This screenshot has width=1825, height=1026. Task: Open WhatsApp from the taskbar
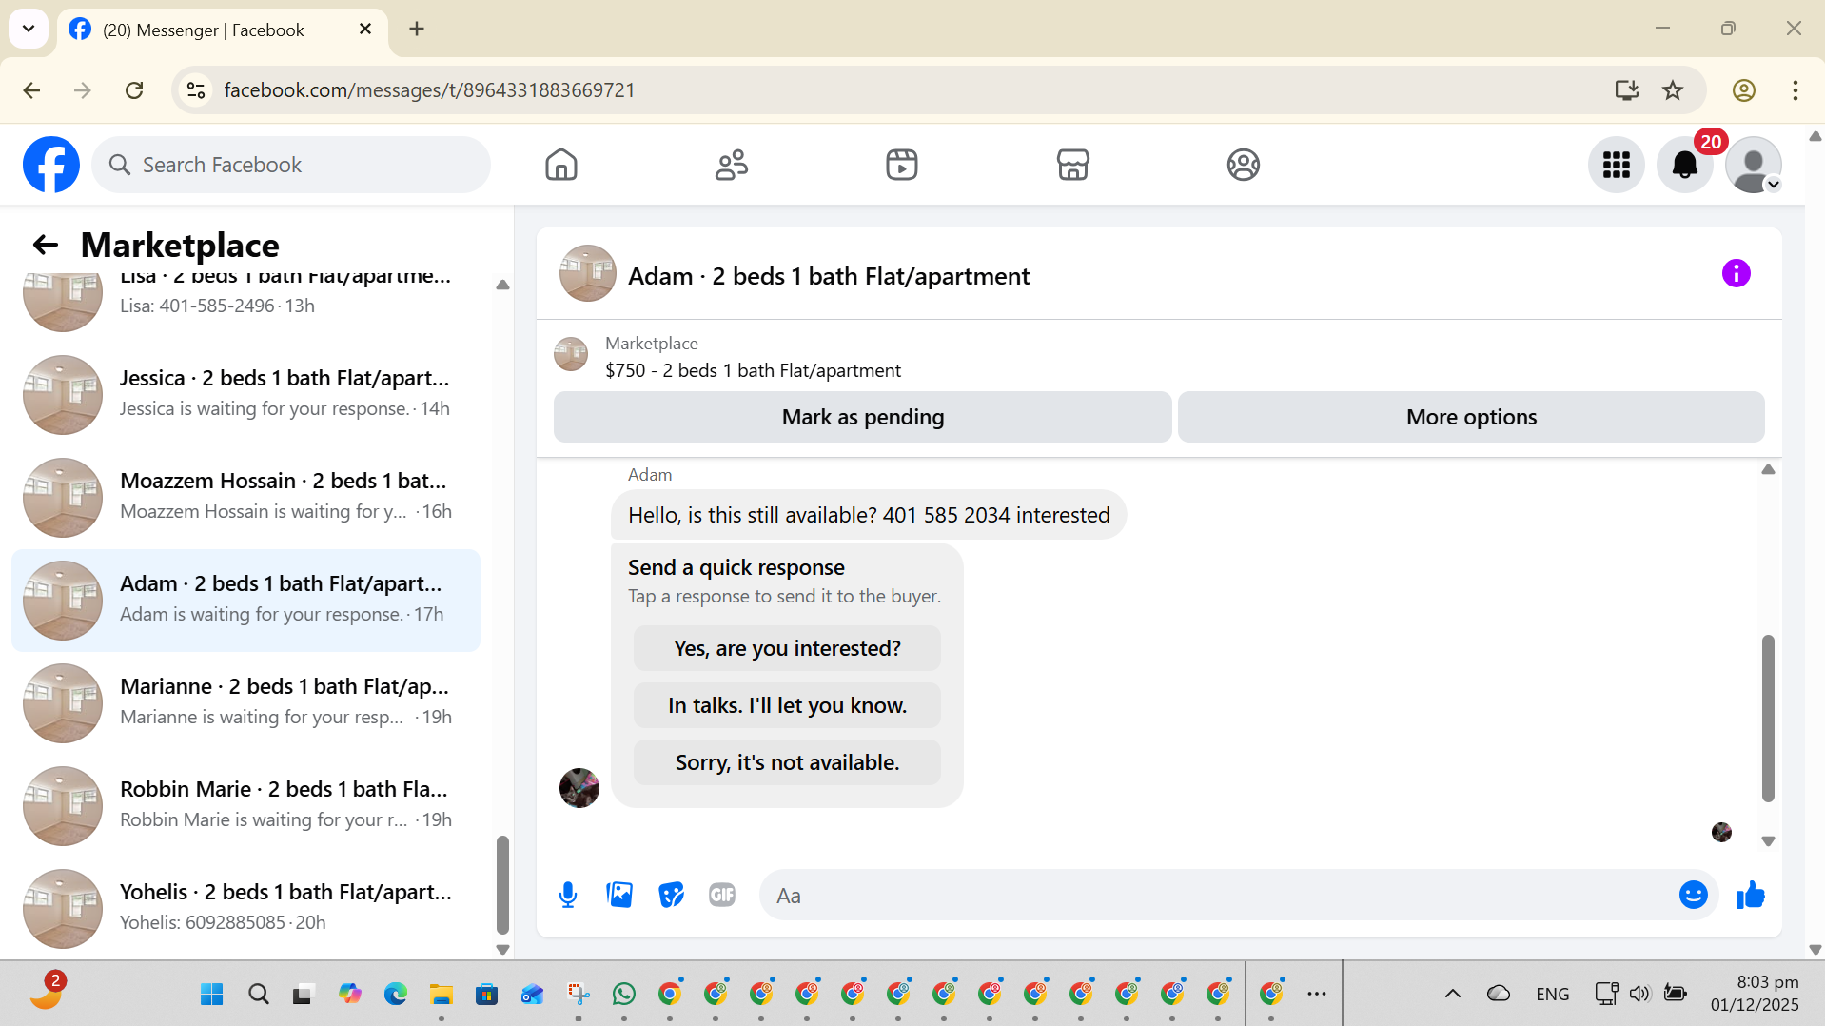[624, 995]
